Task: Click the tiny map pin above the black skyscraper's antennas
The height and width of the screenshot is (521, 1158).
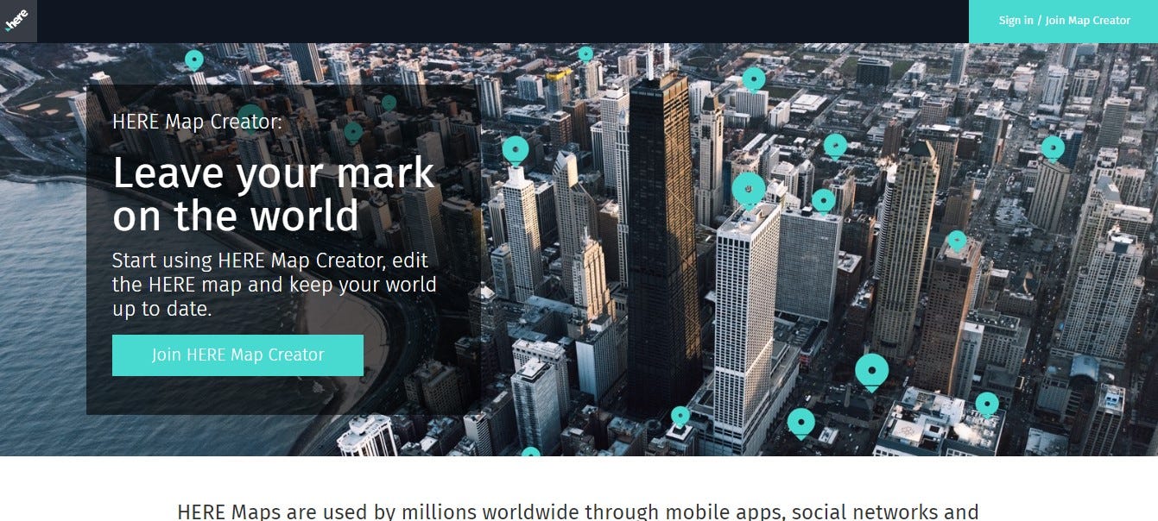Action: point(585,54)
